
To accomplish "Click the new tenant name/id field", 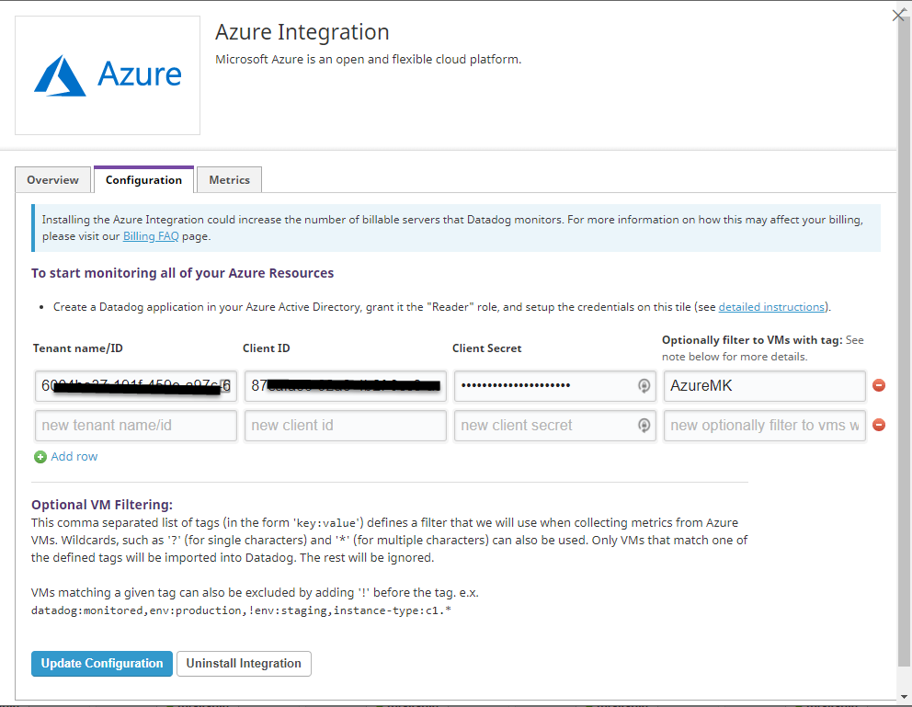I will point(136,426).
